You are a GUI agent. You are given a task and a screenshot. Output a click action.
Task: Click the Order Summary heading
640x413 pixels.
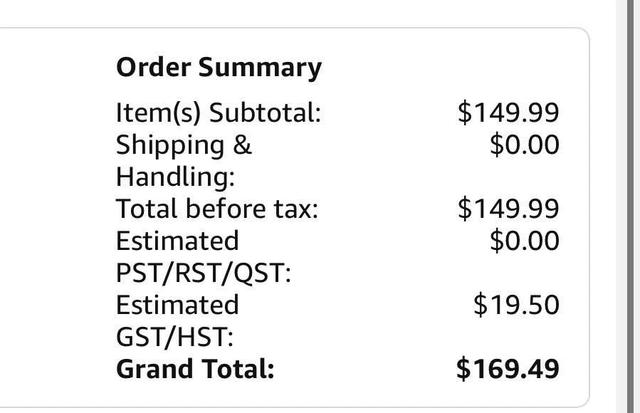tap(219, 68)
